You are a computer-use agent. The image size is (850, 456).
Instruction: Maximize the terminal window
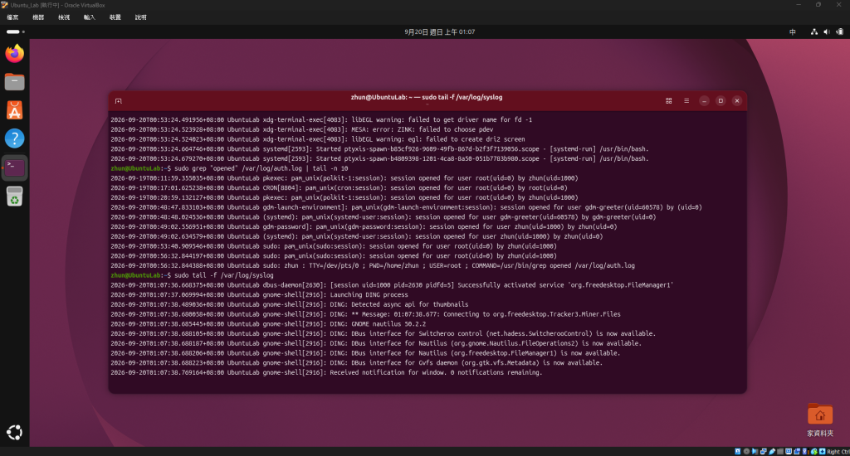[721, 100]
